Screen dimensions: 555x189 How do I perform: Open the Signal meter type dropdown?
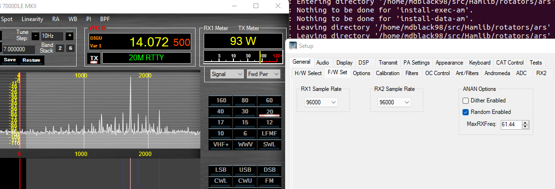pos(227,74)
